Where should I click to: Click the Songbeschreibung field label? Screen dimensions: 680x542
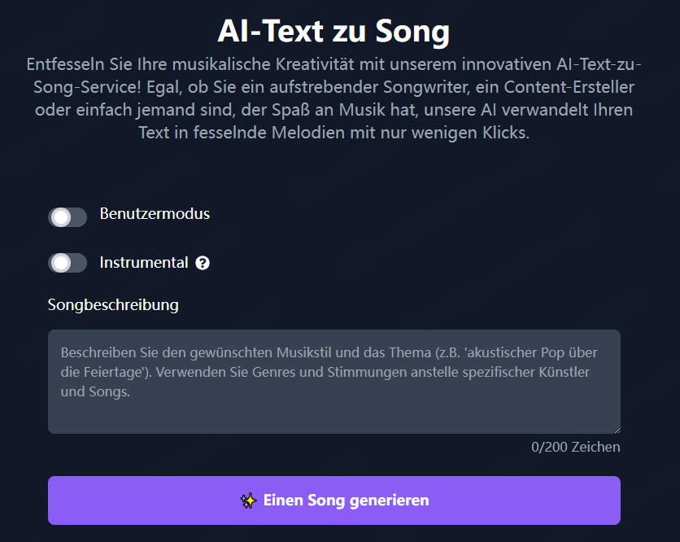tap(113, 304)
